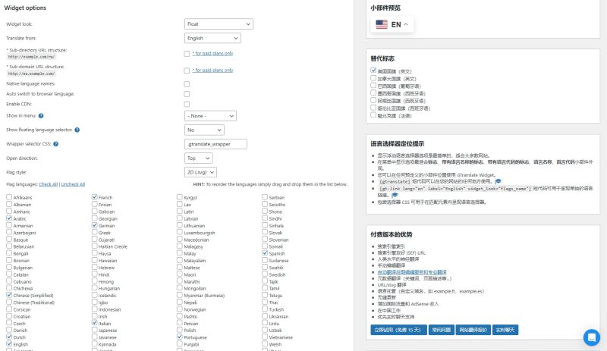Enable the Enable CDN checkbox

coord(187,104)
